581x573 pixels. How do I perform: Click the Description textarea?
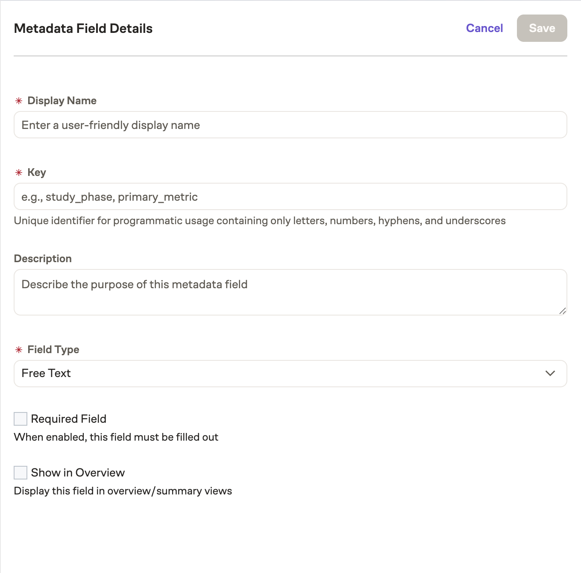(290, 292)
